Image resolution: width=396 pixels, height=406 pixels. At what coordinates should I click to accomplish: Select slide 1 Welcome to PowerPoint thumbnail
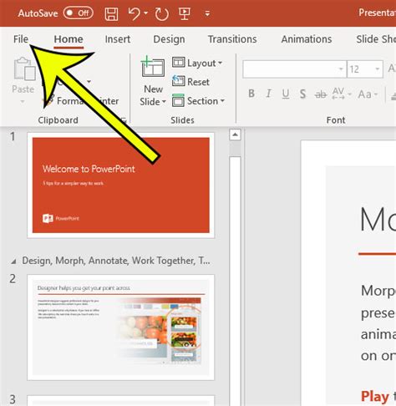pos(121,185)
